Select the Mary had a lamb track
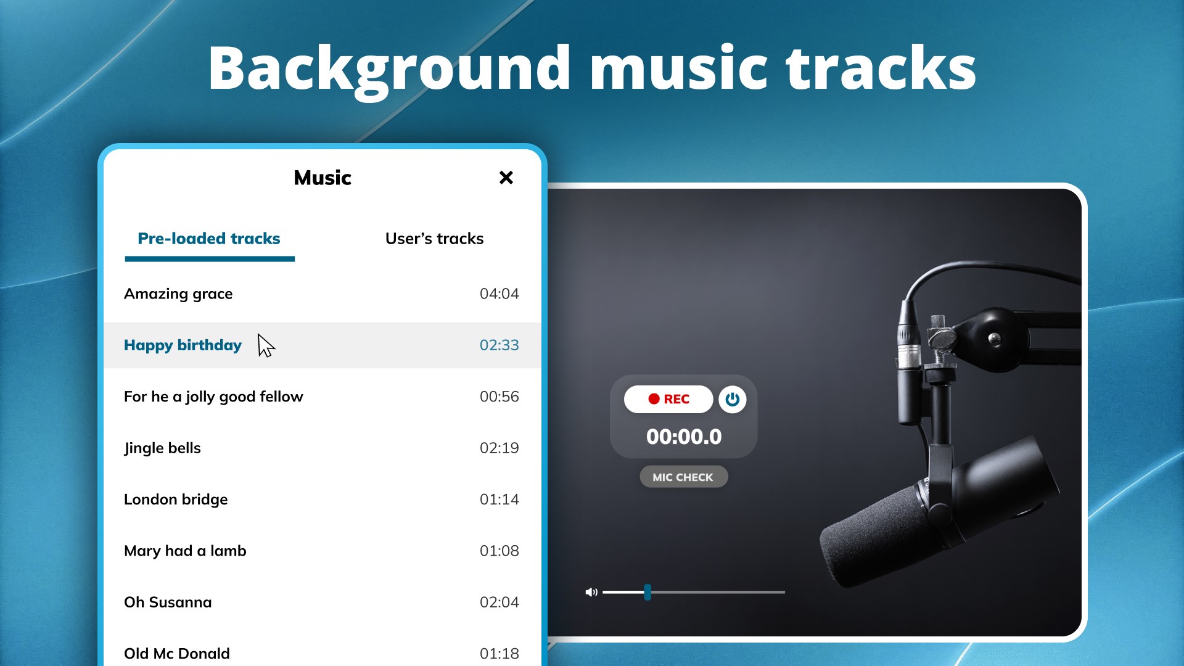The image size is (1184, 666). pyautogui.click(x=185, y=551)
